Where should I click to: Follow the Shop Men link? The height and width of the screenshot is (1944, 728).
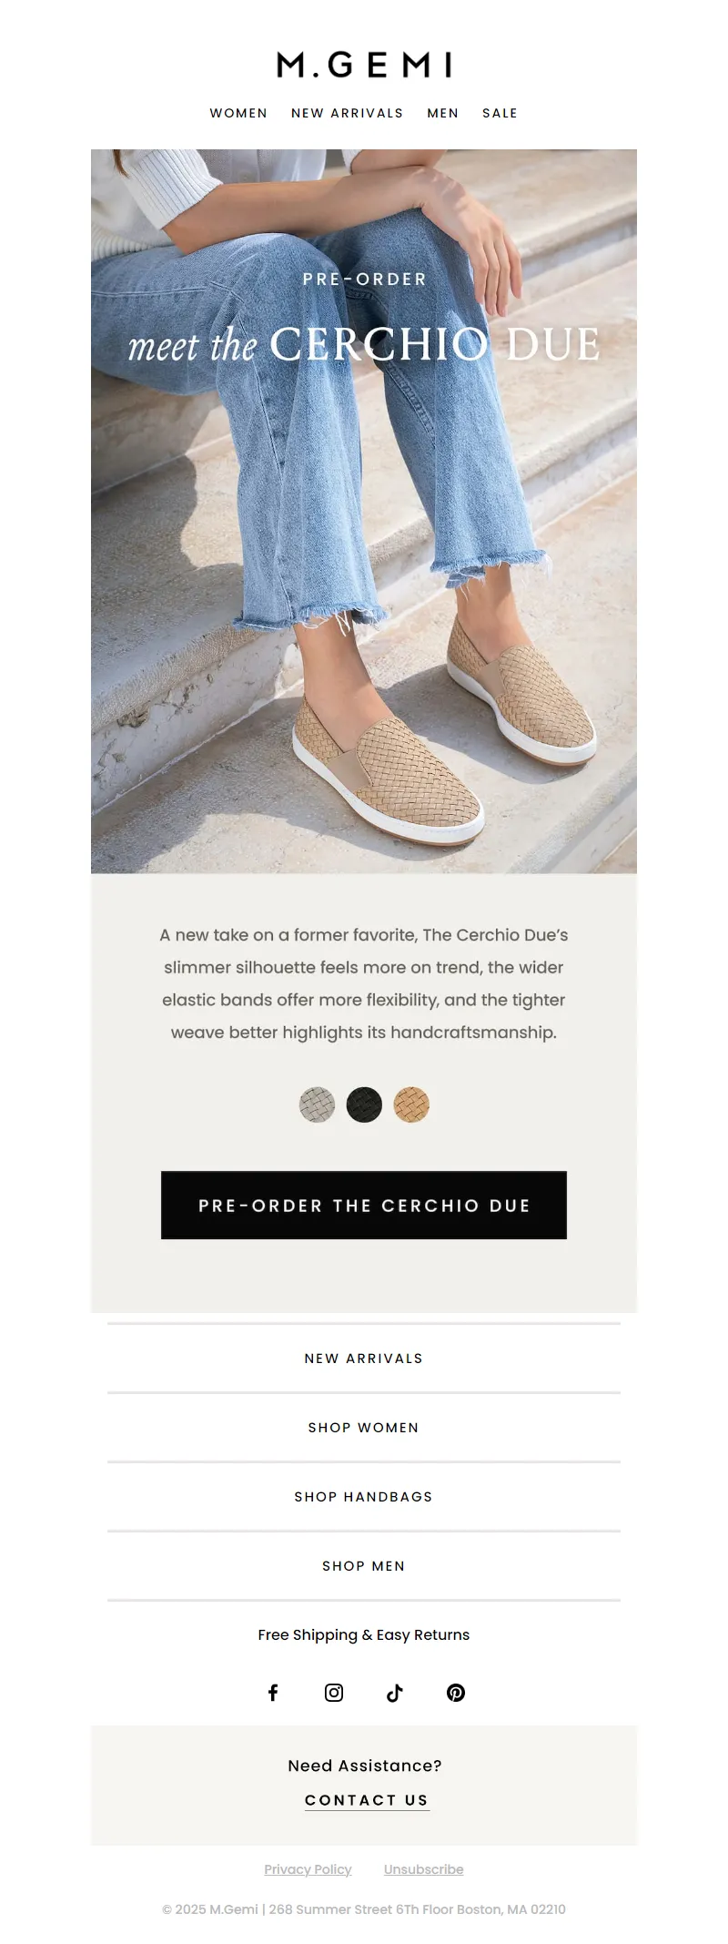[x=364, y=1566]
